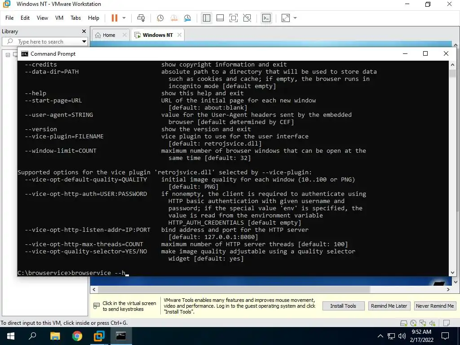Image resolution: width=460 pixels, height=345 pixels.
Task: Toggle the Library sidebar view icon
Action: click(x=207, y=18)
